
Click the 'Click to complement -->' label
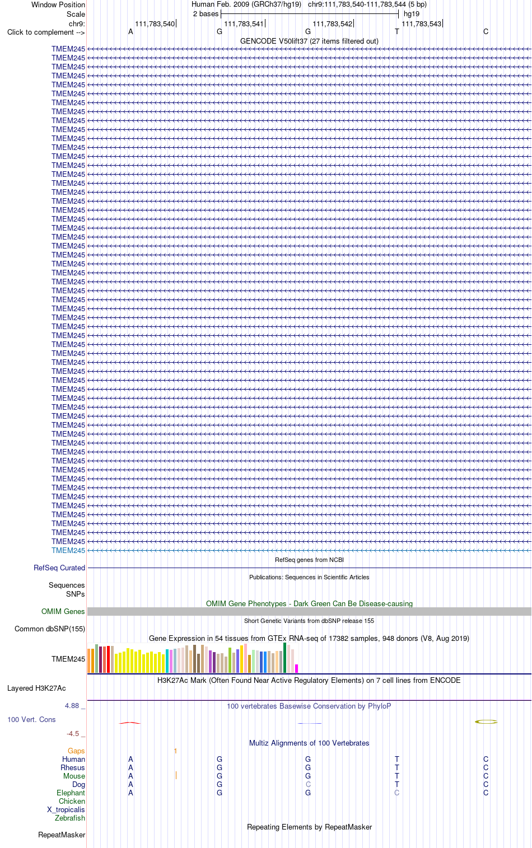(46, 32)
